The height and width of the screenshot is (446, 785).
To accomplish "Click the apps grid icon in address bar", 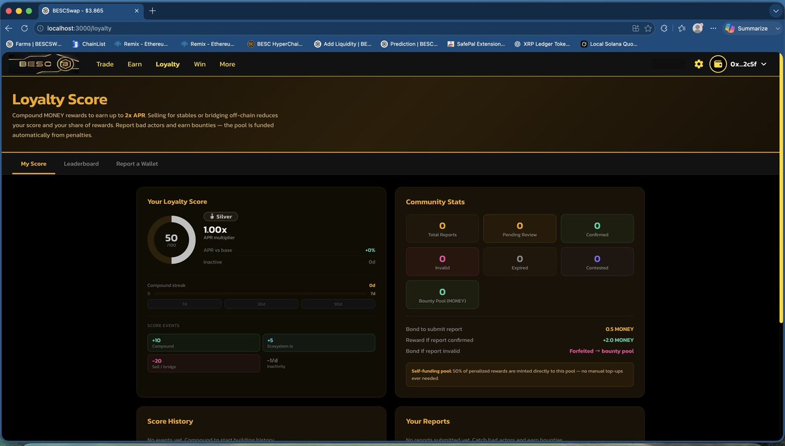I will [x=635, y=28].
